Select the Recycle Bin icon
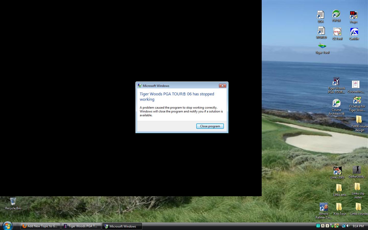This screenshot has width=368, height=230. pos(13,203)
